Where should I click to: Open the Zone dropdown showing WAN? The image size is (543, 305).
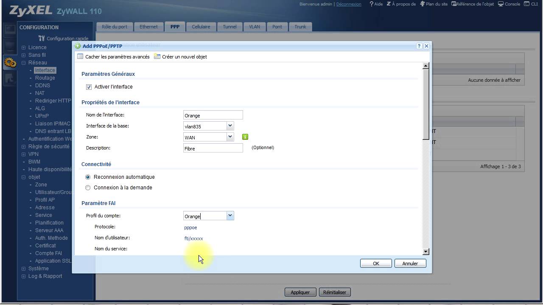pos(230,137)
